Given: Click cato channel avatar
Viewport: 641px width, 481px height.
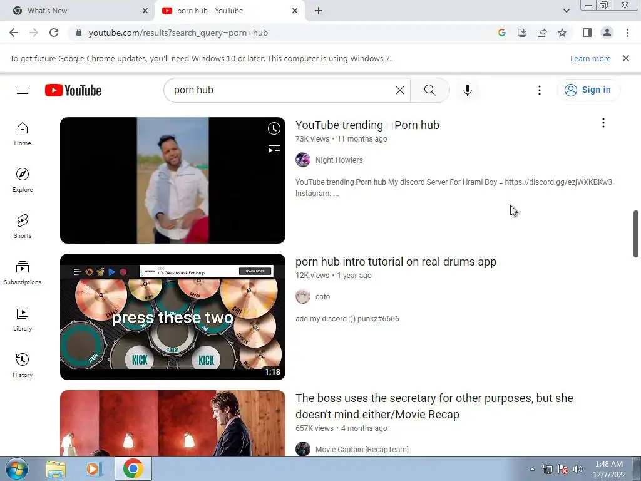Looking at the screenshot, I should [303, 296].
